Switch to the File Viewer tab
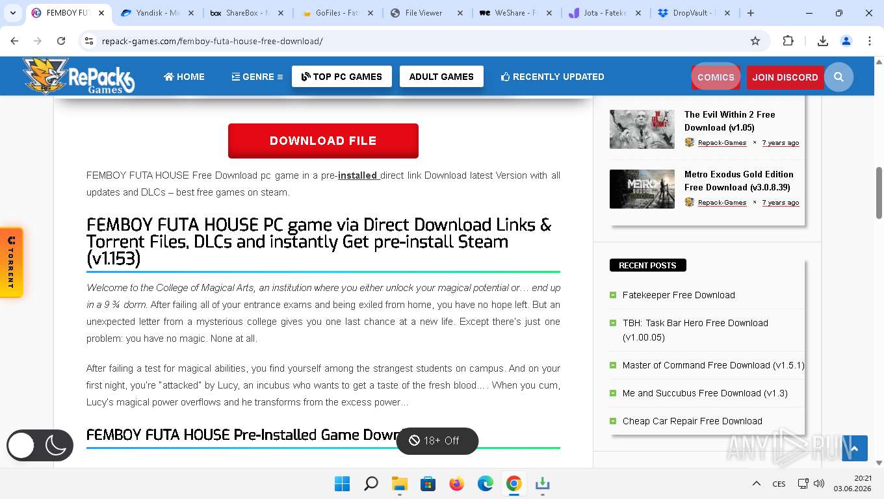This screenshot has height=499, width=884. tap(424, 13)
